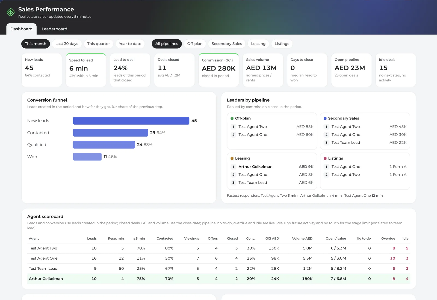Select the All pipelines filter
This screenshot has height=300, width=437.
[167, 44]
